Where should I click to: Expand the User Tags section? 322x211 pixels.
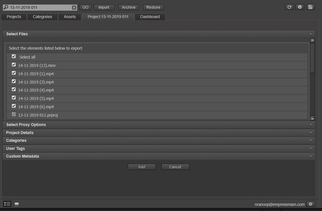tap(310, 149)
